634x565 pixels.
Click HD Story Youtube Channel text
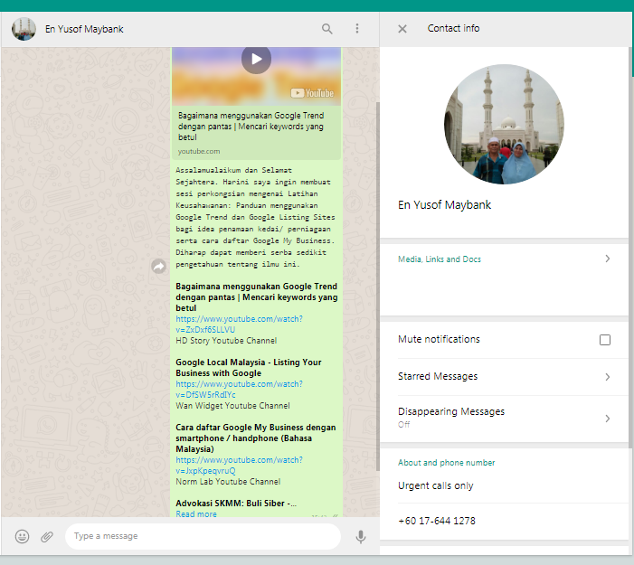coord(226,341)
